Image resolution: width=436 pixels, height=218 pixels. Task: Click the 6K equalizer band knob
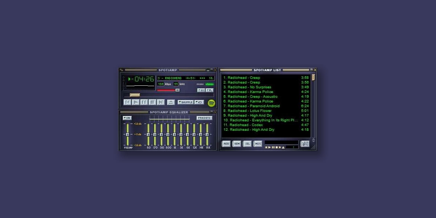[x=187, y=134]
